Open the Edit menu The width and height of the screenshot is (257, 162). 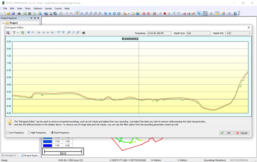coord(12,8)
